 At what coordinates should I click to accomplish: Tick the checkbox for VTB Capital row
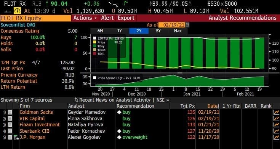[10, 118]
